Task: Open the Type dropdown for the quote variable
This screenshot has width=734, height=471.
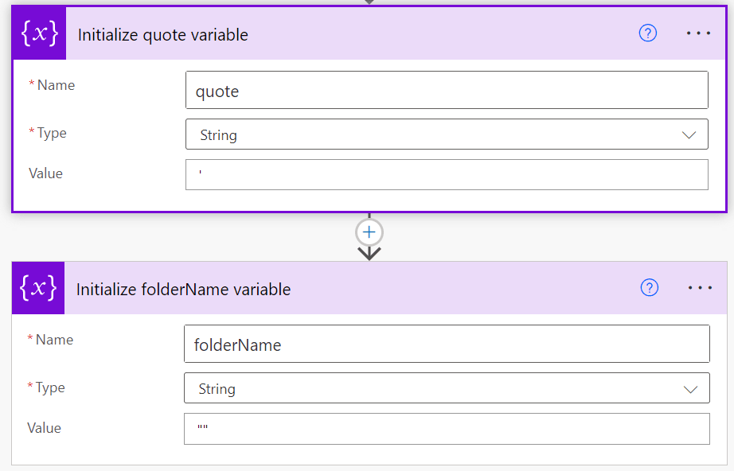Action: (x=689, y=134)
